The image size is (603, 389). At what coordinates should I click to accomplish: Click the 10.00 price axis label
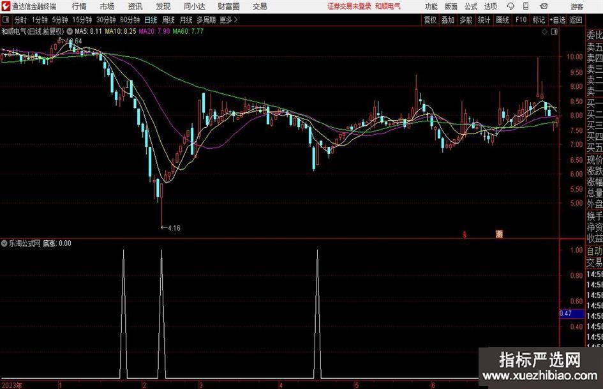[574, 57]
